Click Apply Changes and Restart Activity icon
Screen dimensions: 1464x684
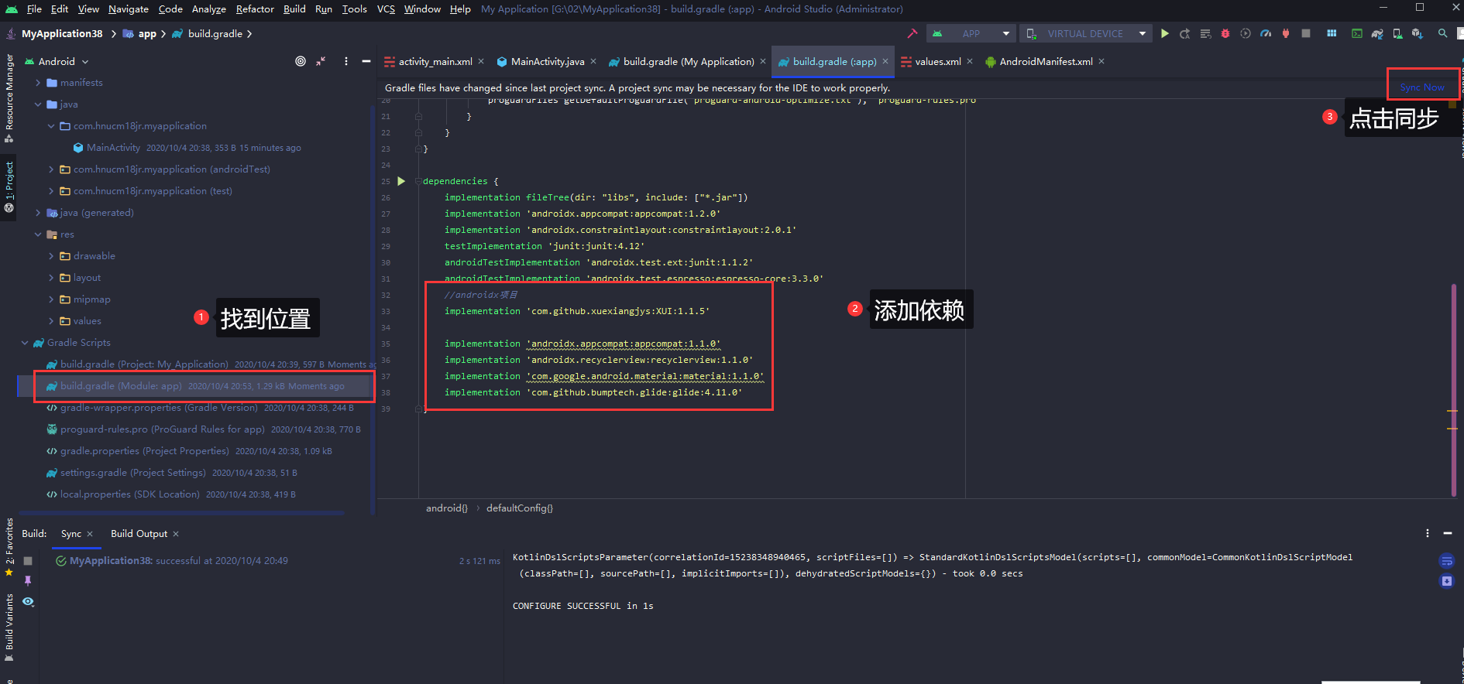coord(1185,33)
